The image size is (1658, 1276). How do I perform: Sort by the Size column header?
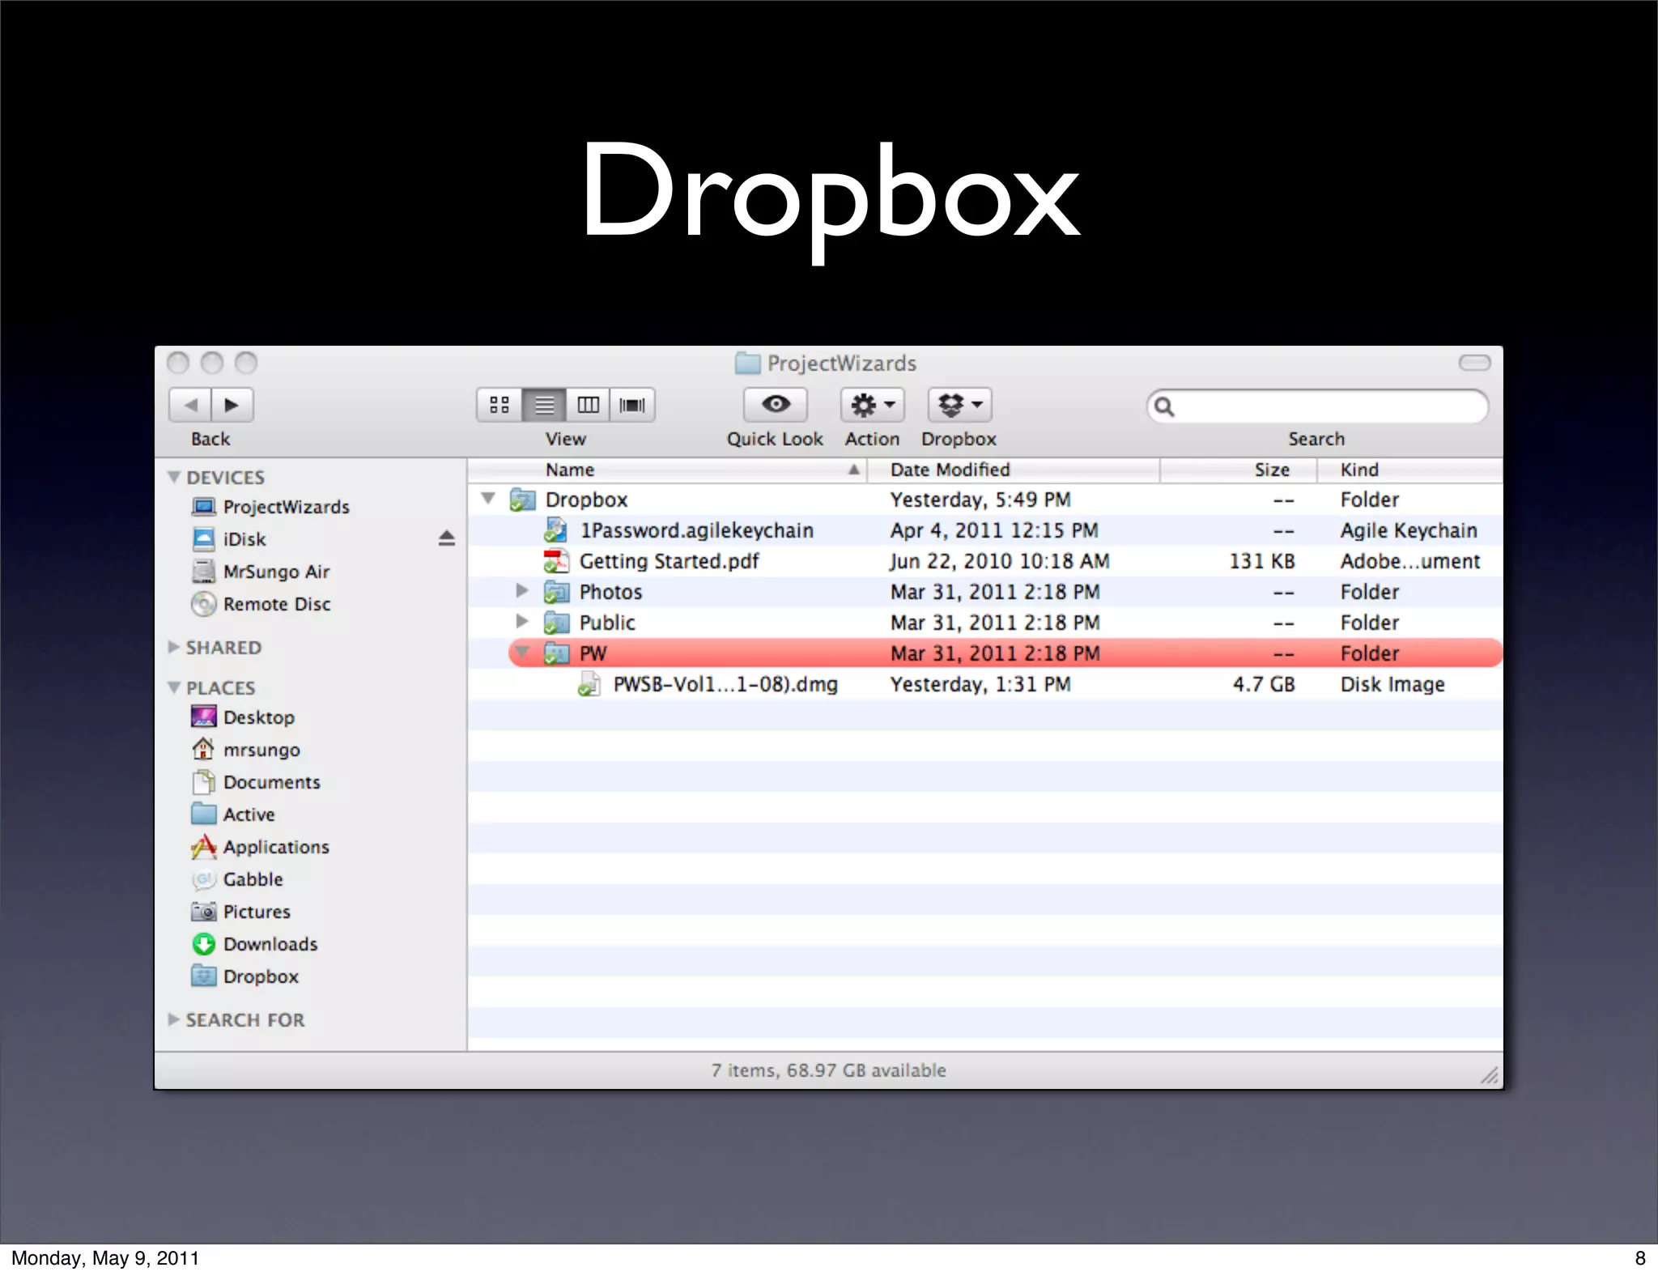(x=1239, y=470)
